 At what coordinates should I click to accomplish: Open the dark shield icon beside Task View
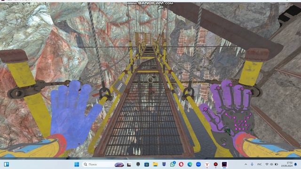pyautogui.click(x=138, y=164)
